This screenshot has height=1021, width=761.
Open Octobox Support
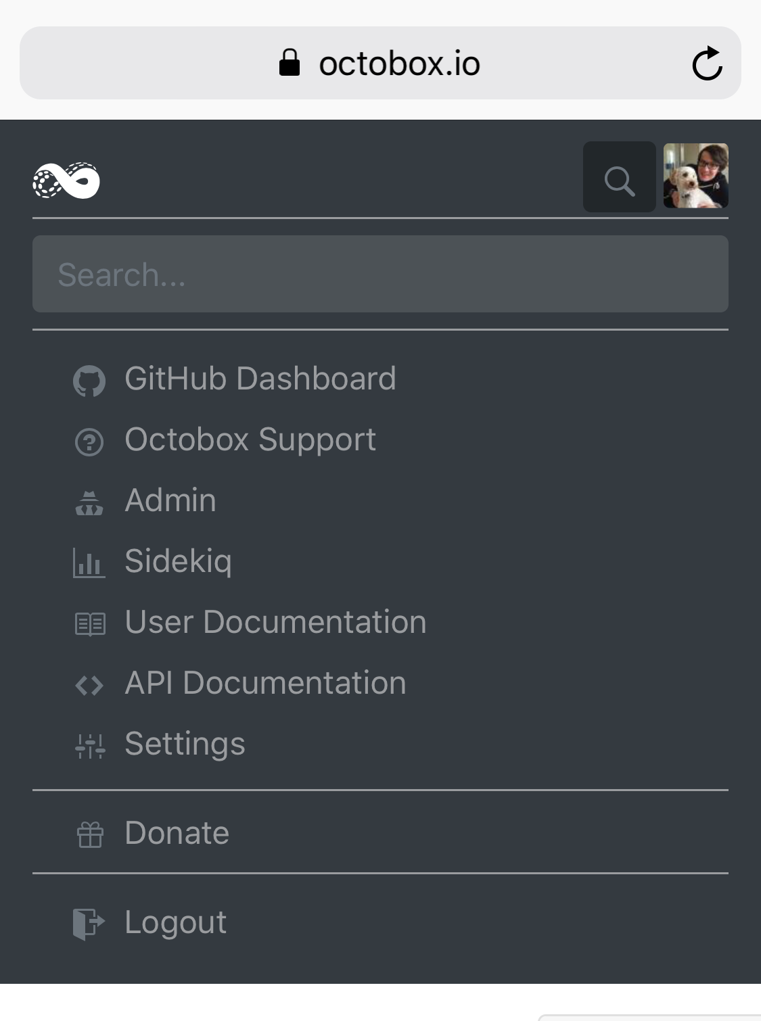pos(250,441)
